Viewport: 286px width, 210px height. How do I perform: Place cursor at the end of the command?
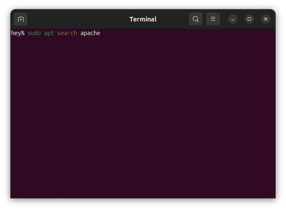point(101,33)
